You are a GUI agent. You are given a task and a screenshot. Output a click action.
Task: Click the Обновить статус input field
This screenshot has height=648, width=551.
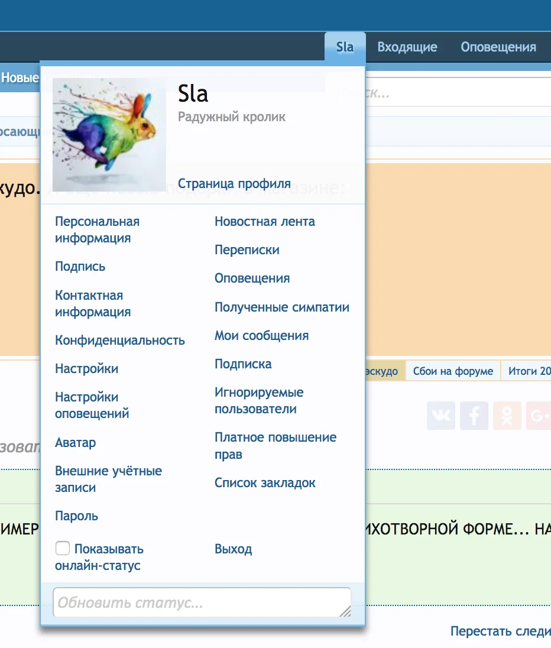202,601
